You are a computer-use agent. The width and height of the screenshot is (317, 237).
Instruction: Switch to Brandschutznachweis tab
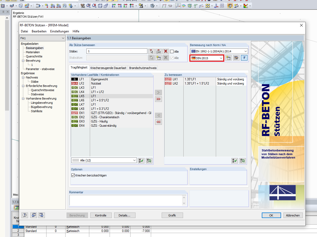click(x=143, y=68)
